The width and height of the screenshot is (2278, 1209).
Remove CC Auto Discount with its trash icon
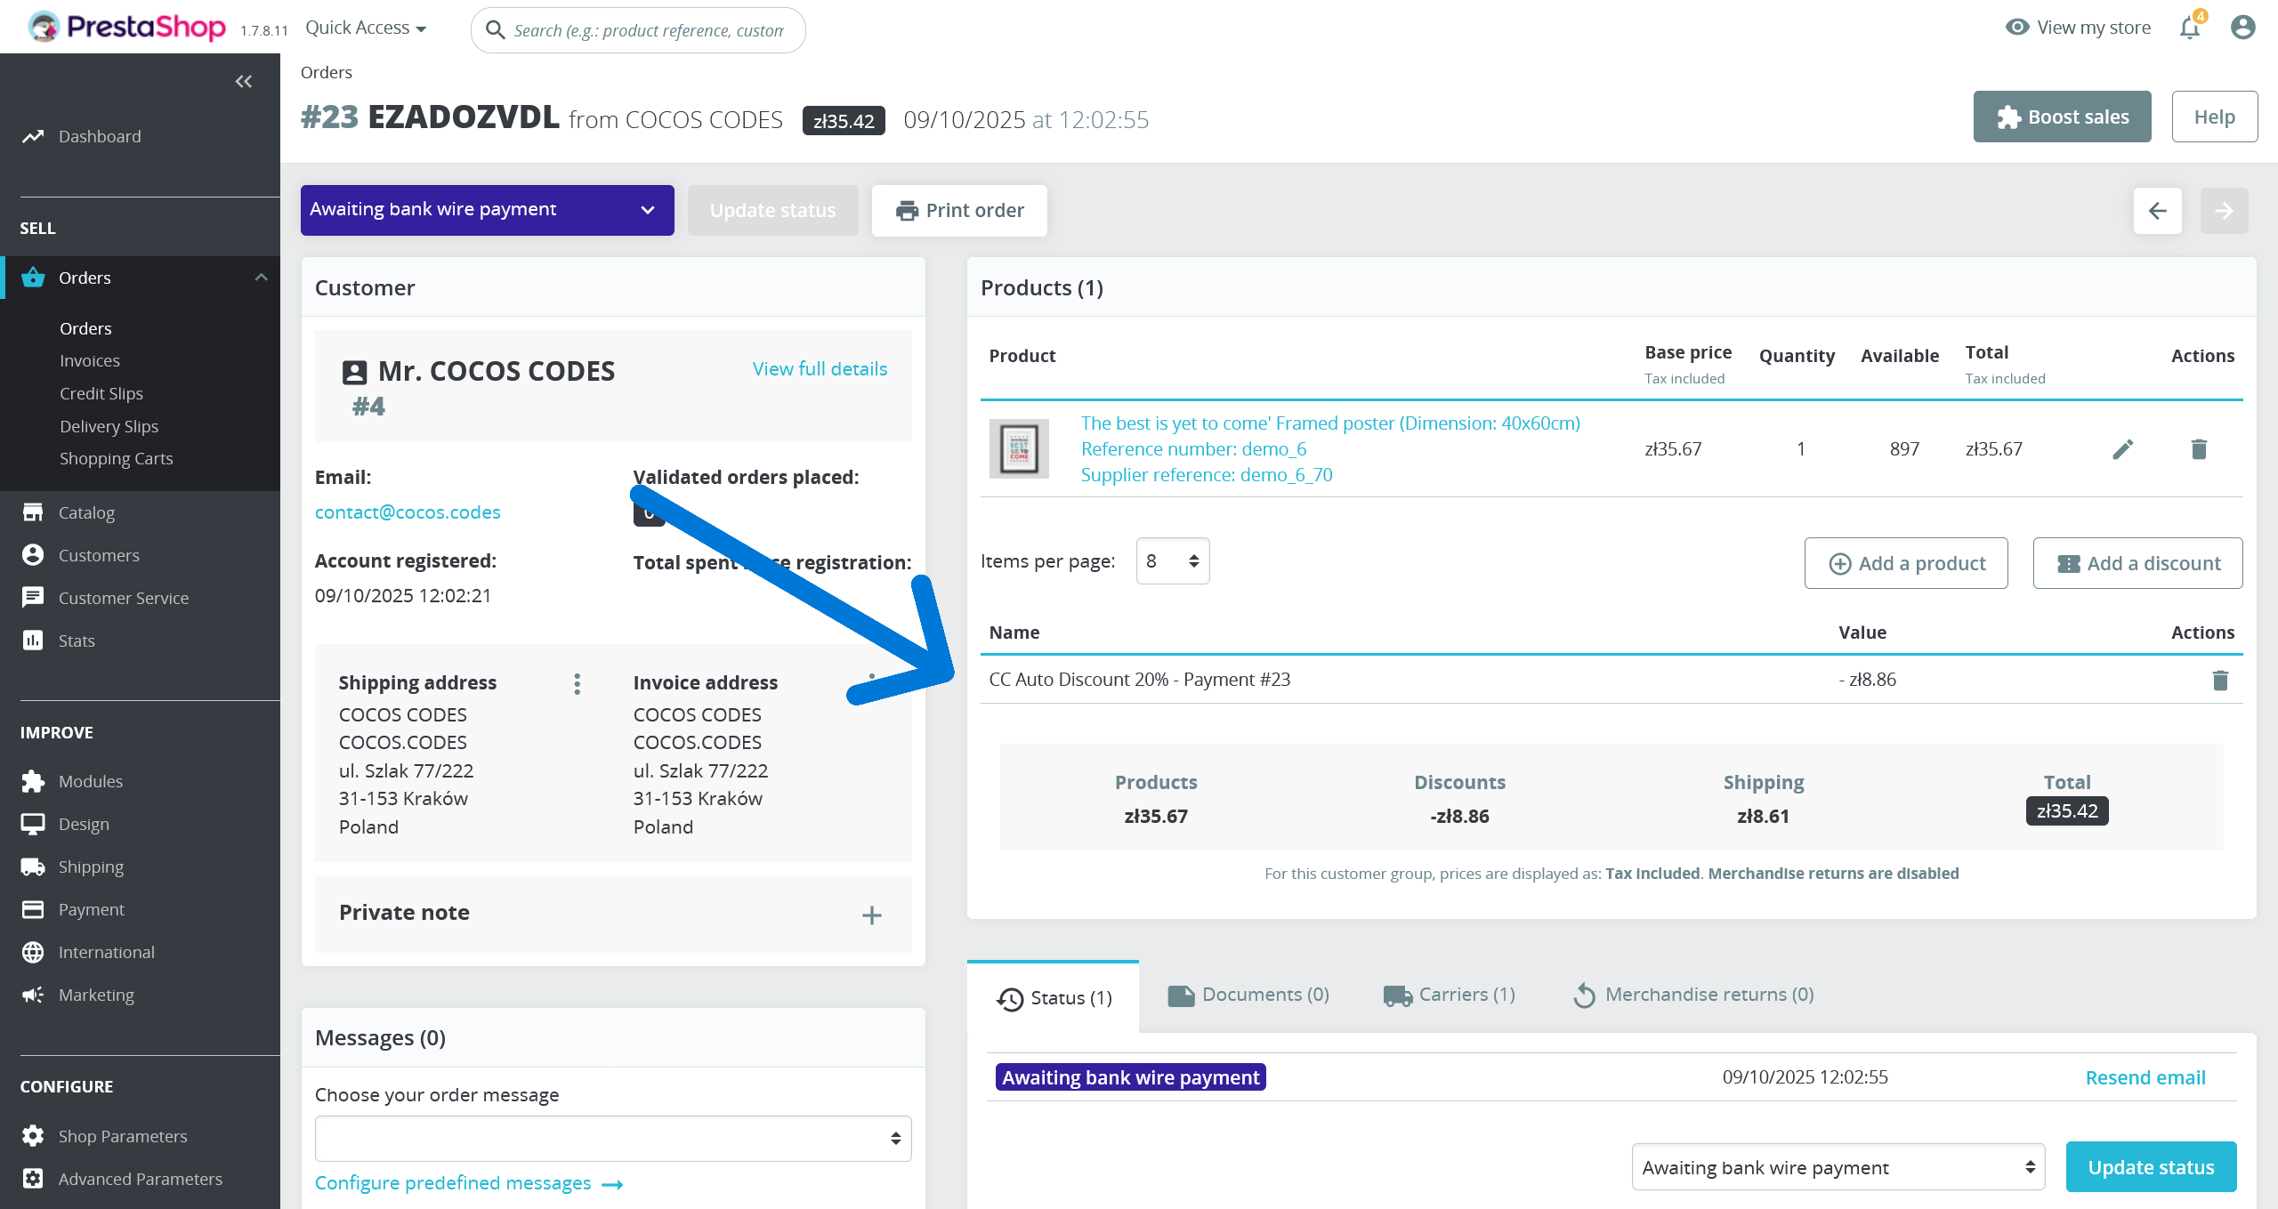2219,680
